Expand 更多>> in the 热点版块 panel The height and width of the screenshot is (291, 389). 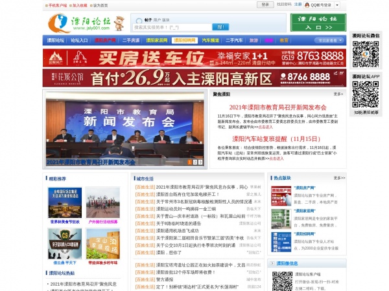click(339, 178)
